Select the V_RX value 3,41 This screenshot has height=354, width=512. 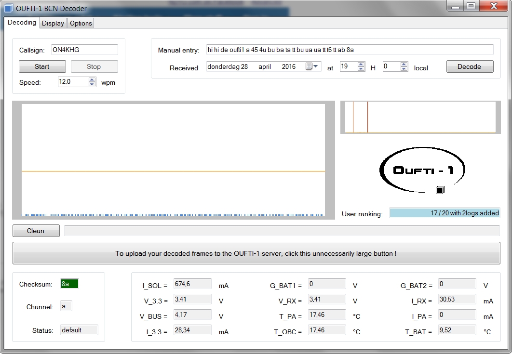[x=327, y=299]
